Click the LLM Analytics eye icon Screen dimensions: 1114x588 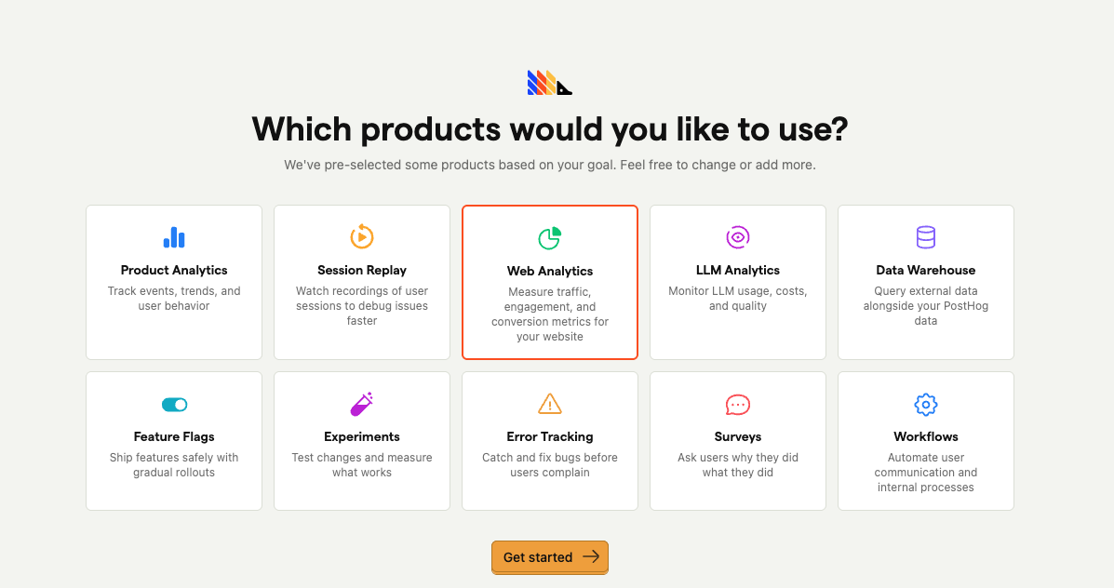pyautogui.click(x=738, y=237)
